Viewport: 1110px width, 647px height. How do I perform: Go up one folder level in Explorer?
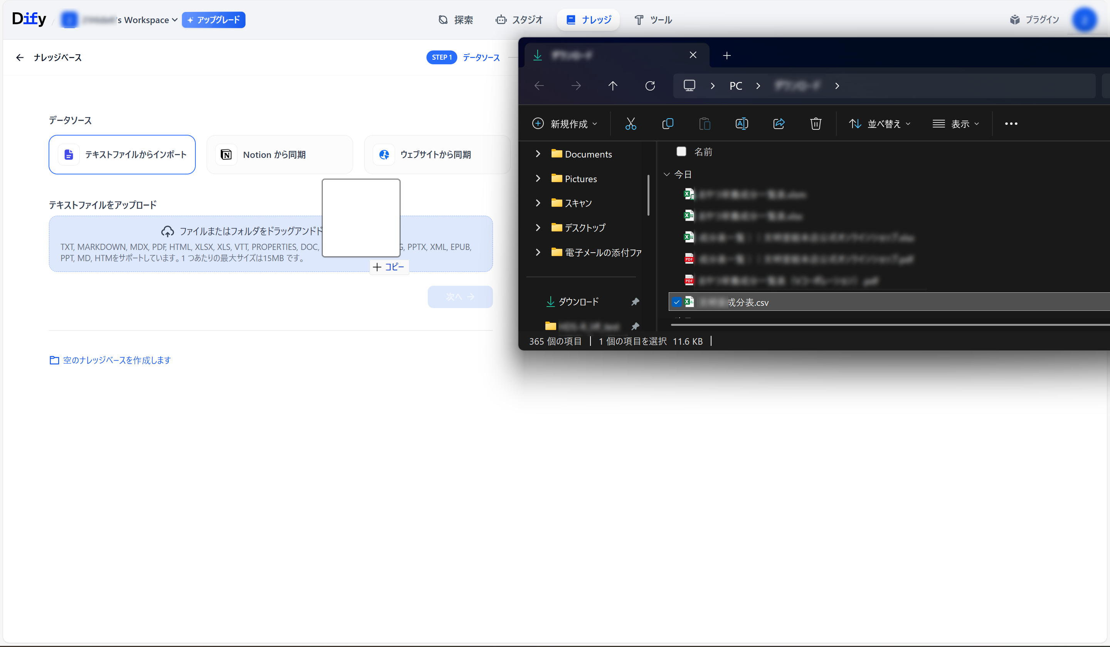pos(613,86)
